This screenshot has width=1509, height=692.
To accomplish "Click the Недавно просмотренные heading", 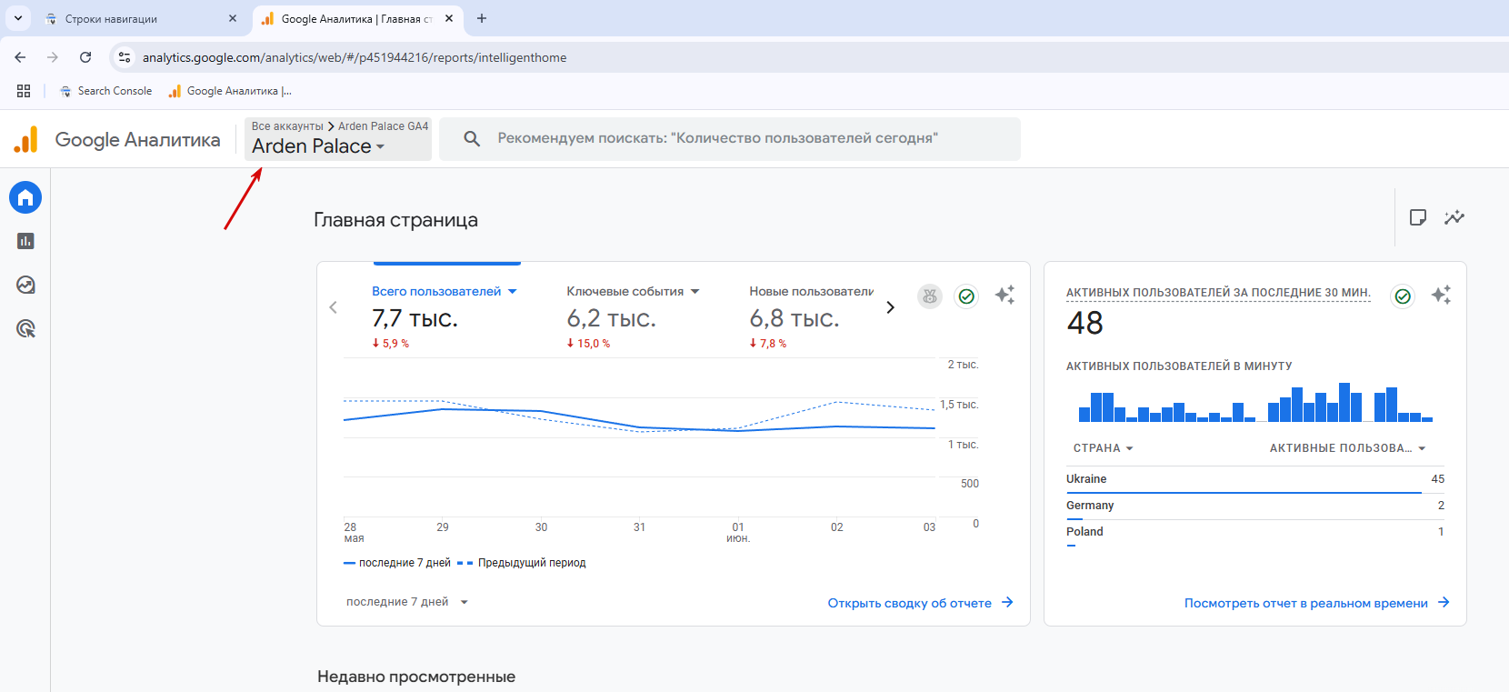I will point(416,677).
